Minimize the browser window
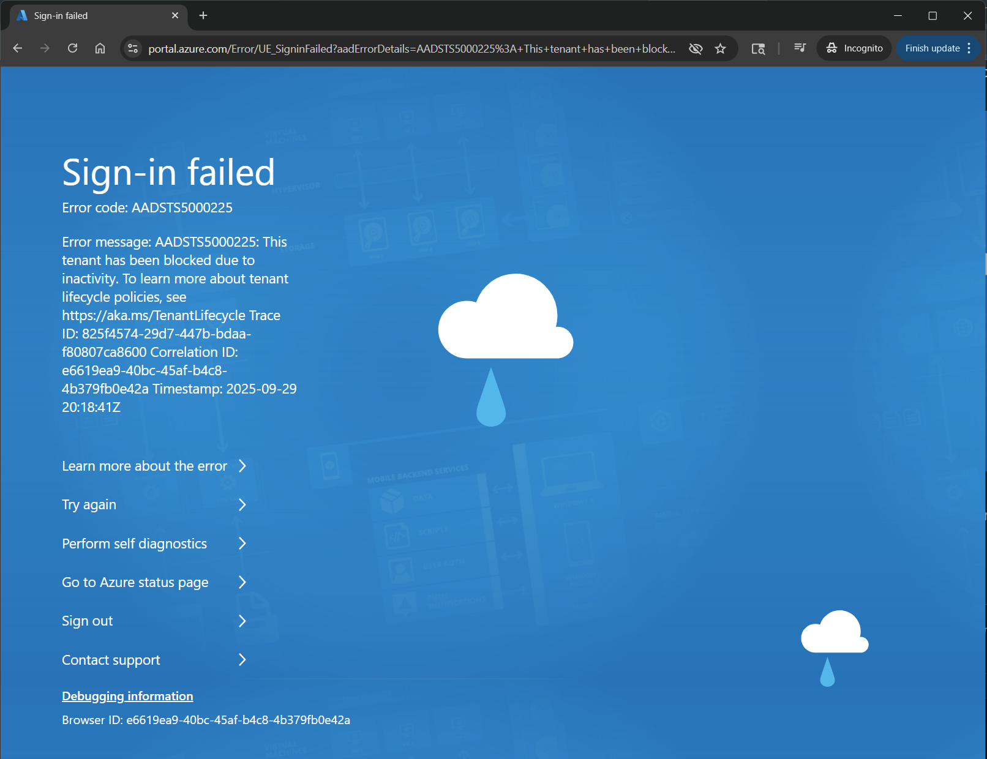The image size is (987, 759). point(898,16)
